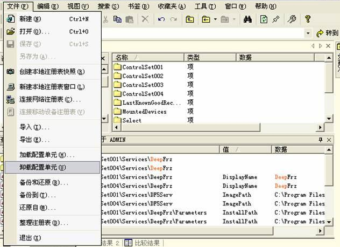Image resolution: width=340 pixels, height=247 pixels.
Task: Select 打开(O)... in File menu
Action: coord(53,32)
